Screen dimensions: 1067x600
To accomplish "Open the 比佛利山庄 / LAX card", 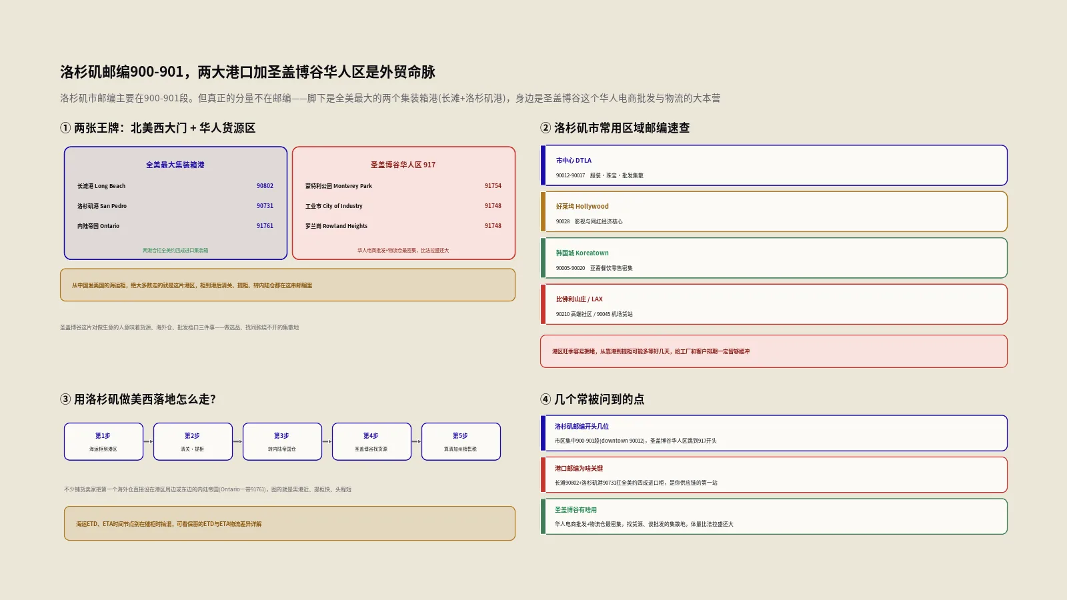I will click(774, 304).
